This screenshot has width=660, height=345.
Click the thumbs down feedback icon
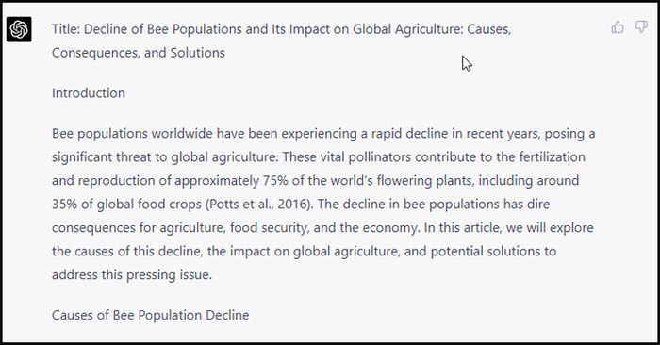641,27
